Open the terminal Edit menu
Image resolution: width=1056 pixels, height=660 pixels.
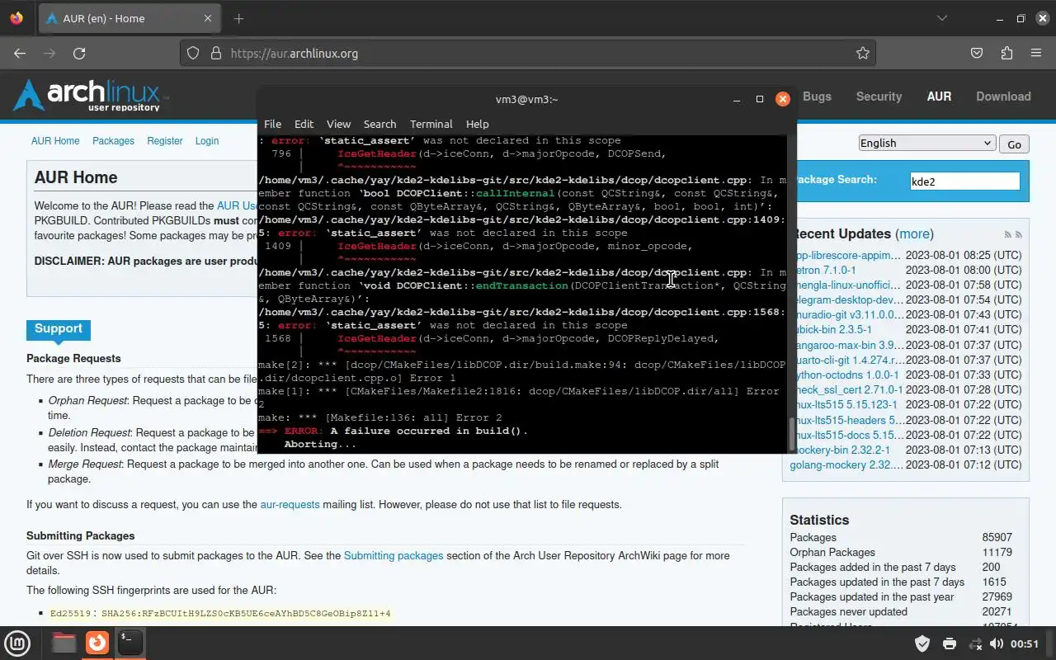click(x=304, y=124)
